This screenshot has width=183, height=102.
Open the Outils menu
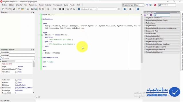coord(66,5)
